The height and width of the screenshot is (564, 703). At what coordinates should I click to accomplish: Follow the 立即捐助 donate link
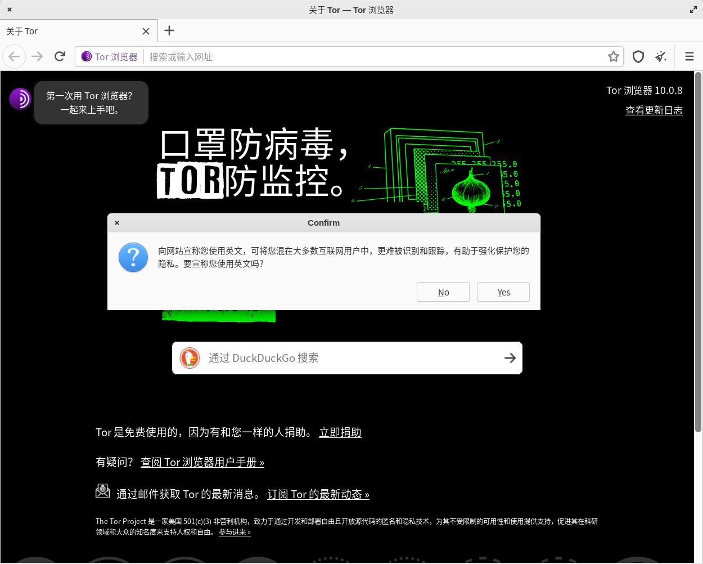tap(340, 432)
